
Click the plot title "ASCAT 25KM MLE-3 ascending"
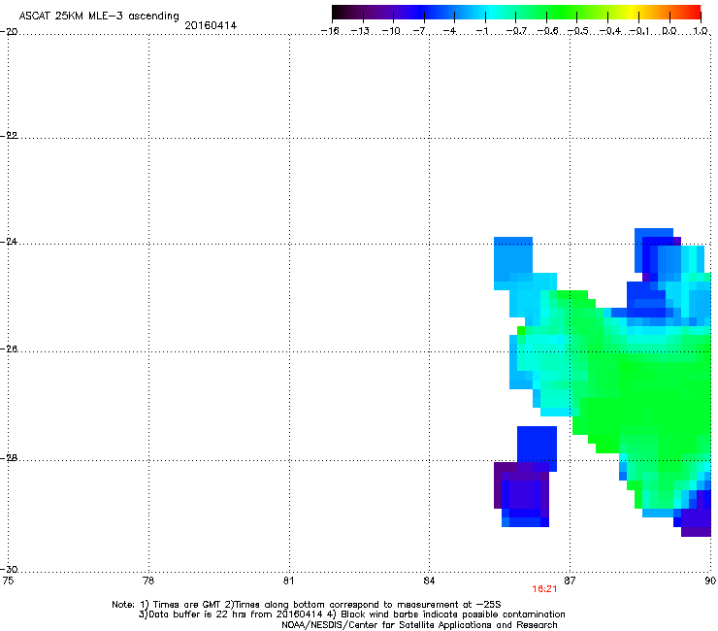[99, 17]
